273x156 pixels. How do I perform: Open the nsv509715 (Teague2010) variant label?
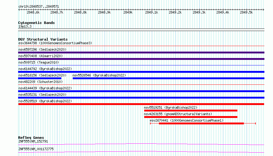tap(39, 62)
